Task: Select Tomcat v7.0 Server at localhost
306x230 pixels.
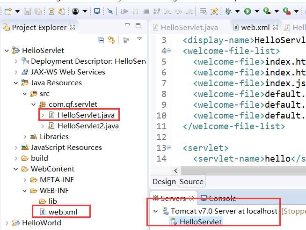Action: [224, 211]
